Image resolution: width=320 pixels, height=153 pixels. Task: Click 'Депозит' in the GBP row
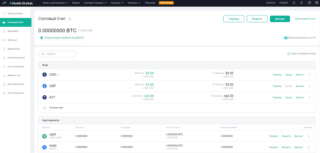[300, 86]
